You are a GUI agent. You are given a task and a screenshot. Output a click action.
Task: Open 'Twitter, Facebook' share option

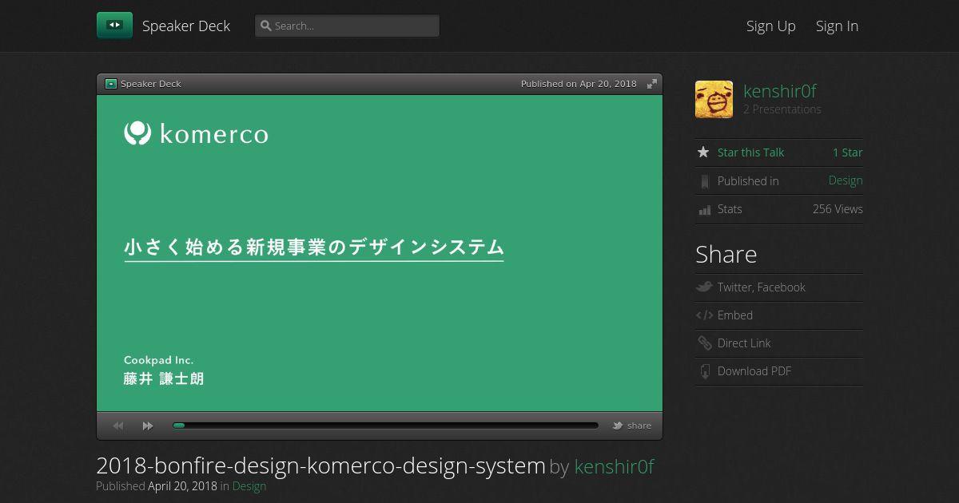(762, 287)
